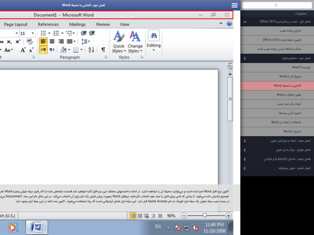
Task: Click the Numbering list icon
Action: 56,33
